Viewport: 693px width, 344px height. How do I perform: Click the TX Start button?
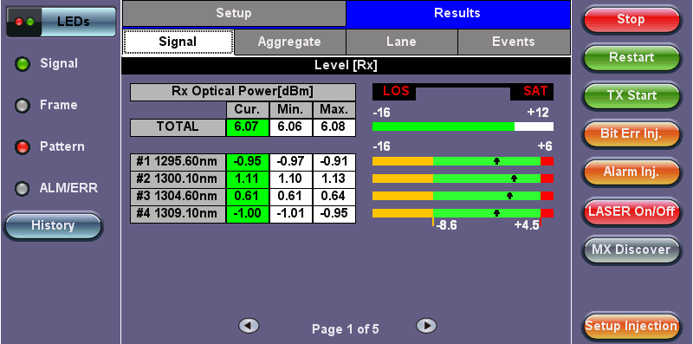pos(631,95)
